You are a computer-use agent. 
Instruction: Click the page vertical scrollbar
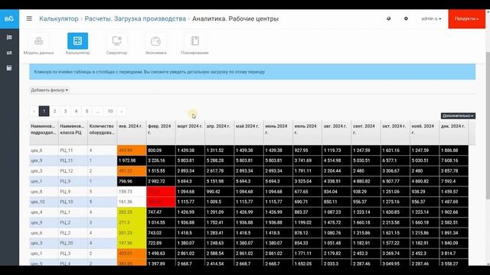(x=488, y=125)
